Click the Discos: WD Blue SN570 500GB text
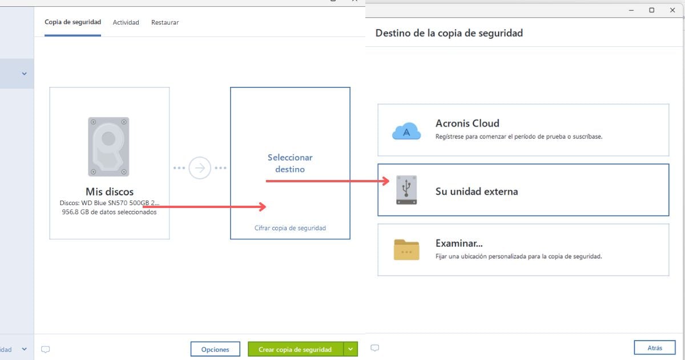 pyautogui.click(x=110, y=203)
